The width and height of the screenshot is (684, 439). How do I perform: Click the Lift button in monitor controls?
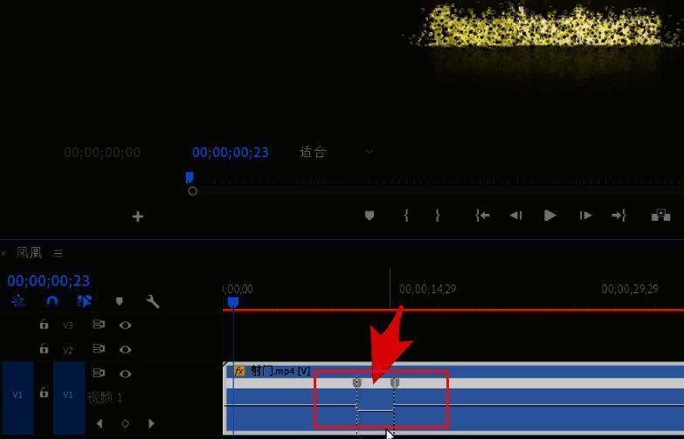[x=660, y=216]
